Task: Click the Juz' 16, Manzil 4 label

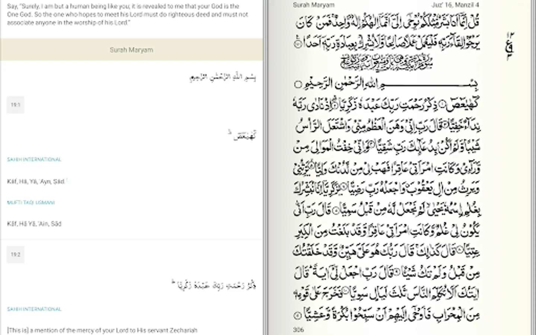Action: click(455, 5)
